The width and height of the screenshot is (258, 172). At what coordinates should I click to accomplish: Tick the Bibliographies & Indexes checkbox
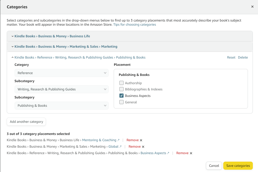(121, 89)
